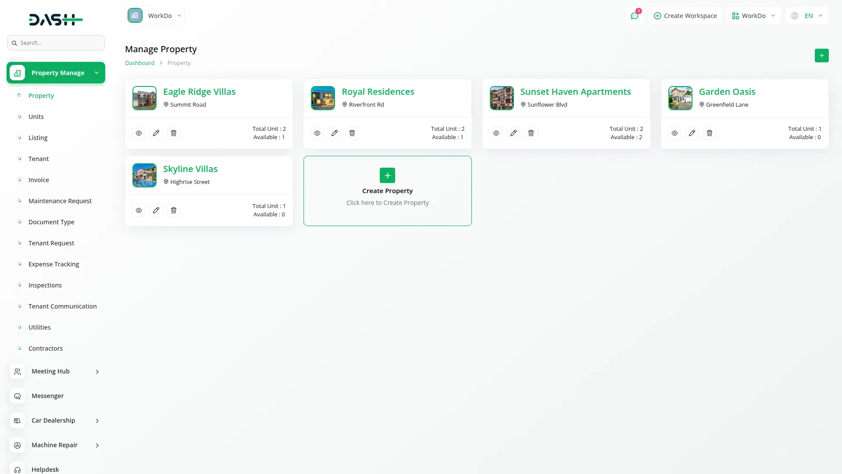View Eagle Ridge Villas with the eye icon
Image resolution: width=842 pixels, height=474 pixels.
click(x=139, y=133)
